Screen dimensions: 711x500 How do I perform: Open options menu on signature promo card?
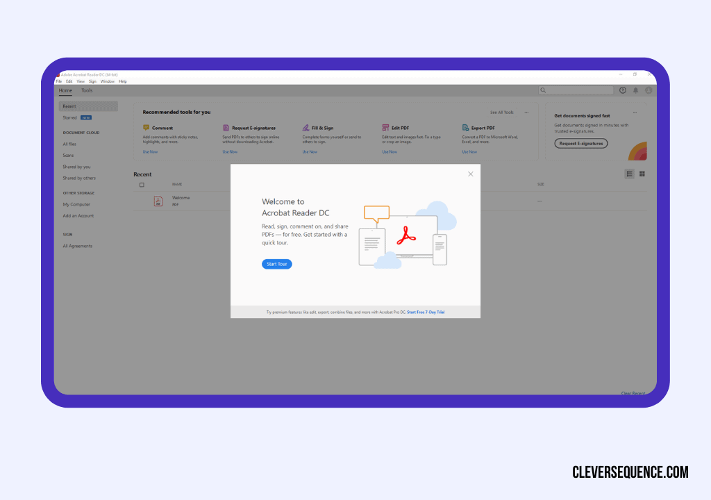pos(635,112)
